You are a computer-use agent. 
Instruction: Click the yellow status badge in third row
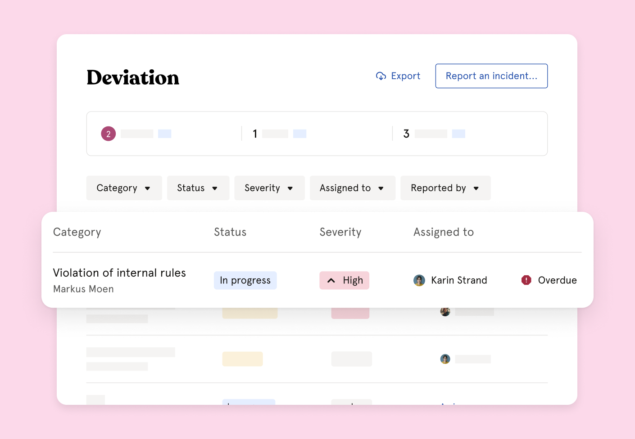[x=242, y=359]
